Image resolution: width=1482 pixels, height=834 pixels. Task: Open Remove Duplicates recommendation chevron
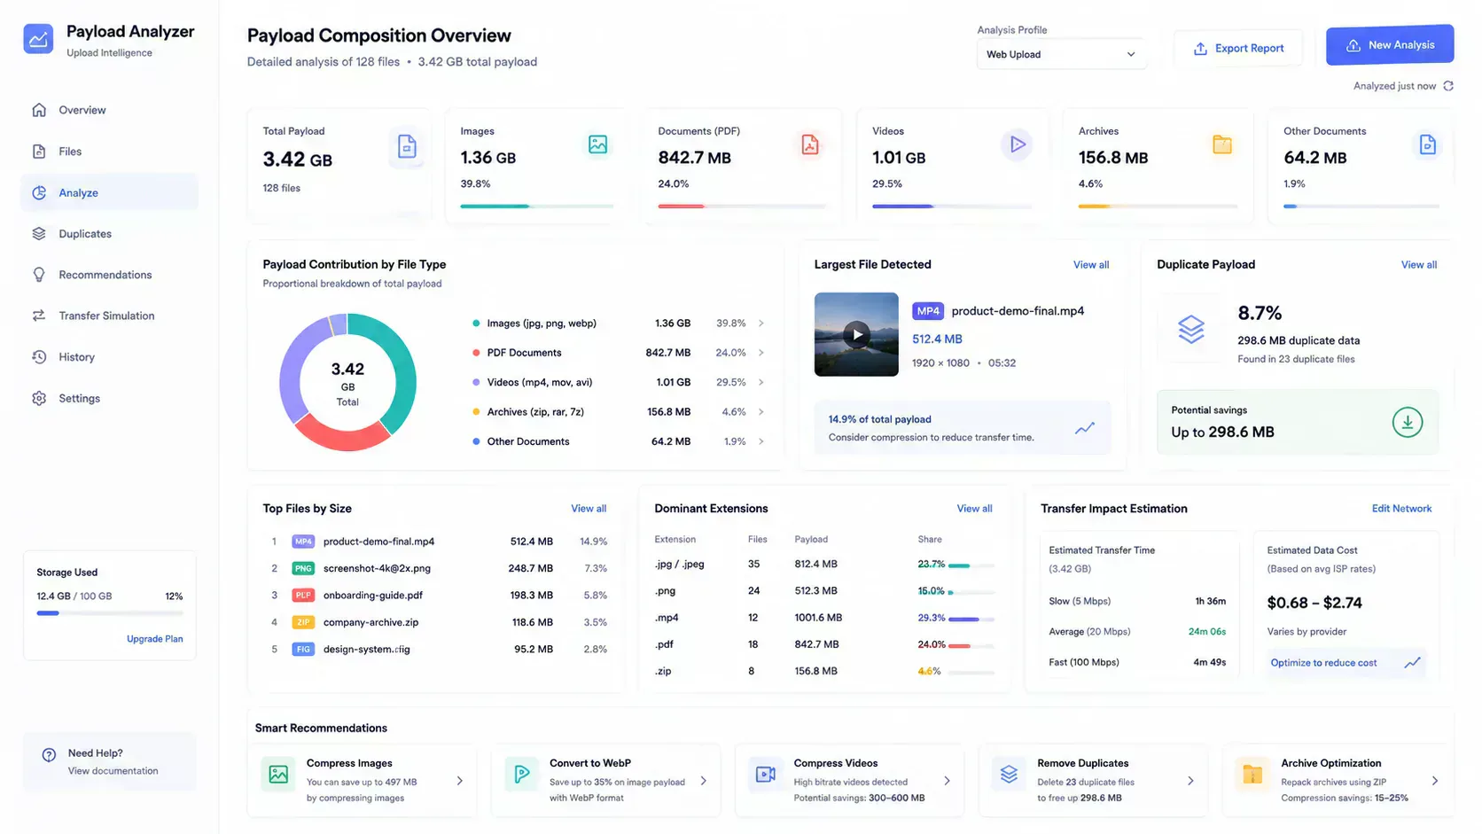point(1190,781)
